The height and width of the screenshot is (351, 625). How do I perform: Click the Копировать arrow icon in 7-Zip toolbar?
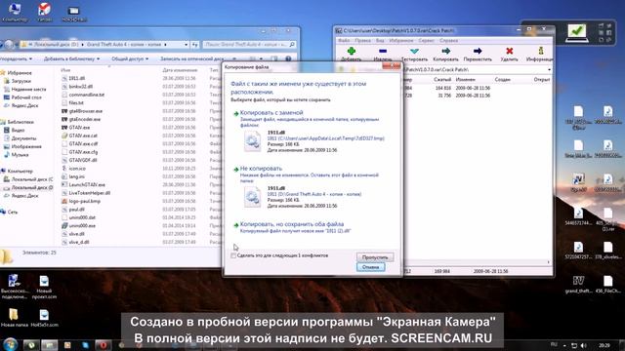(x=445, y=51)
